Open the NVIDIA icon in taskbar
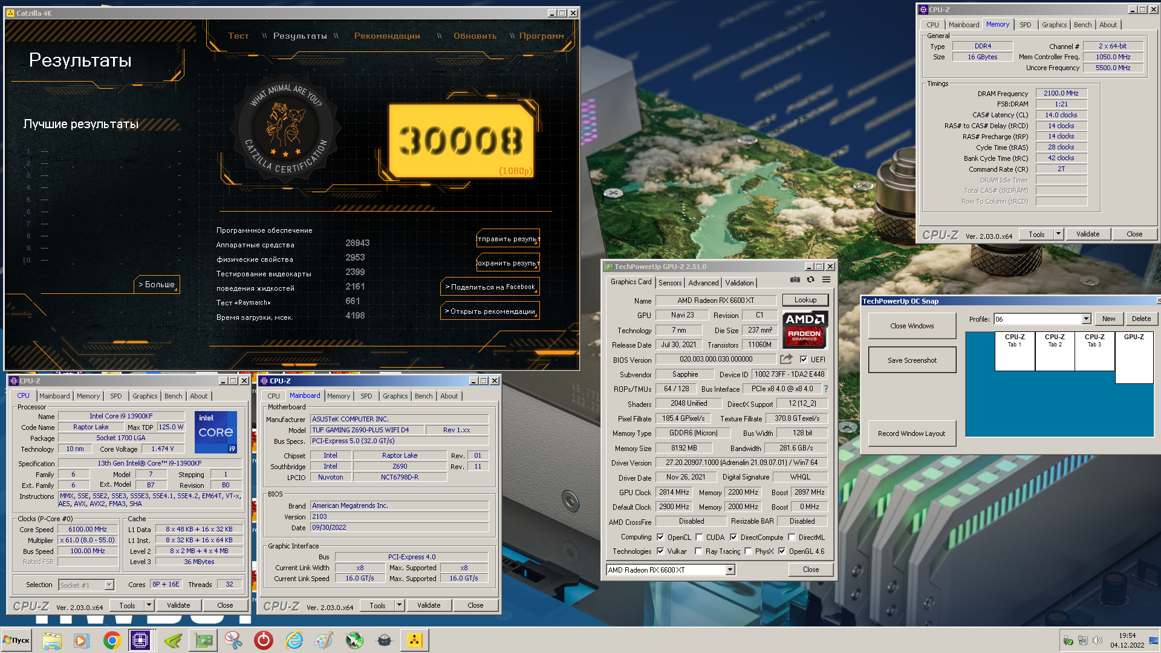 click(173, 640)
